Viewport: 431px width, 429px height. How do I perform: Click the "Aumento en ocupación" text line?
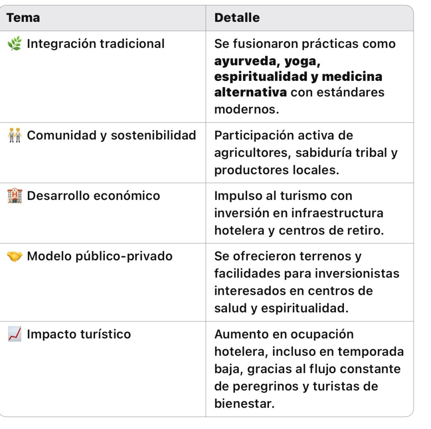pyautogui.click(x=284, y=334)
